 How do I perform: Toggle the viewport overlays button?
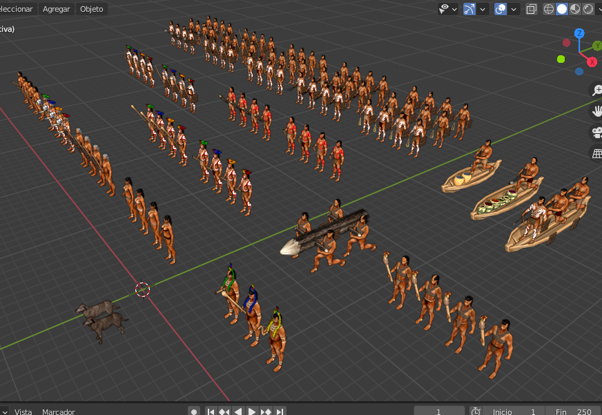pyautogui.click(x=501, y=9)
